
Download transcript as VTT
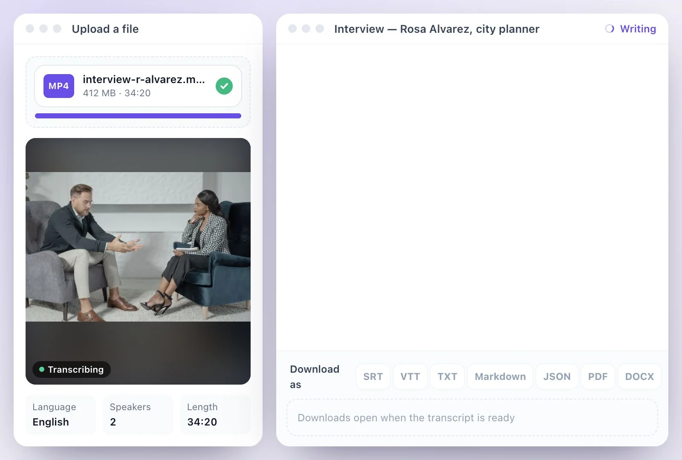[410, 377]
